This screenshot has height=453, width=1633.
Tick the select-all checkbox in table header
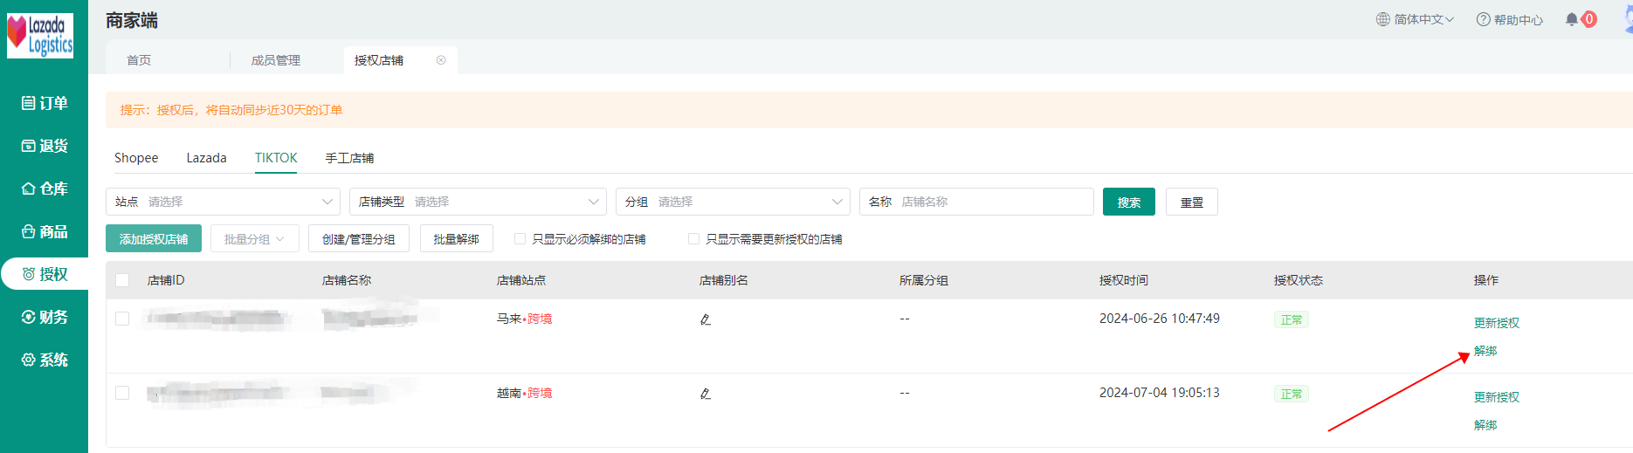coord(122,280)
